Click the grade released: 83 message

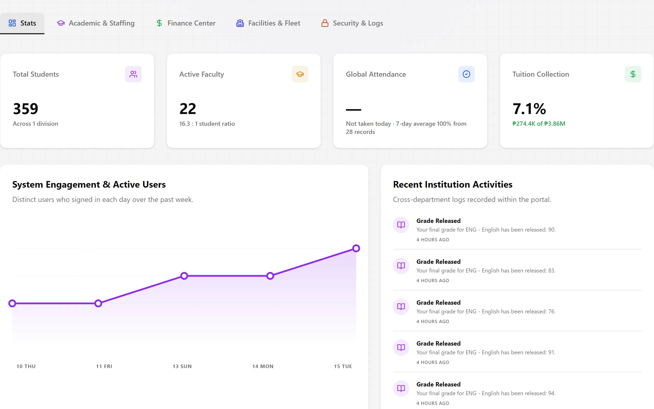[x=486, y=270]
